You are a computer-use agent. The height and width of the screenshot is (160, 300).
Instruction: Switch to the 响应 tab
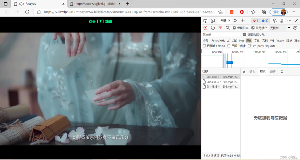tap(273, 72)
